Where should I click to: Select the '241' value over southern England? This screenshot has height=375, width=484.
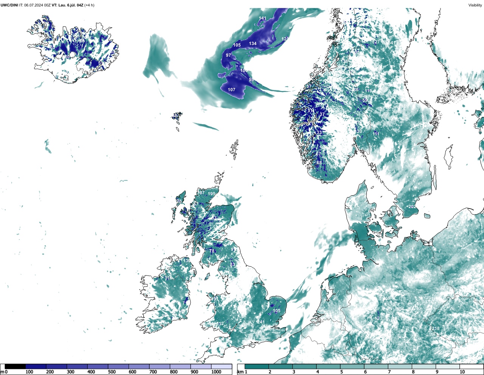(x=261, y=322)
